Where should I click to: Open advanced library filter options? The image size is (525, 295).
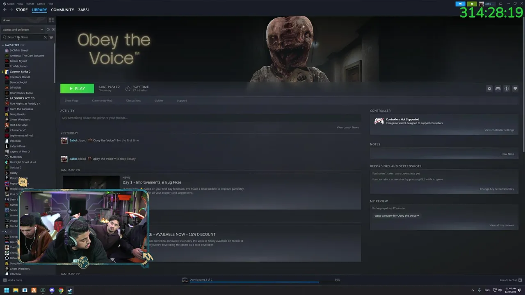point(51,37)
